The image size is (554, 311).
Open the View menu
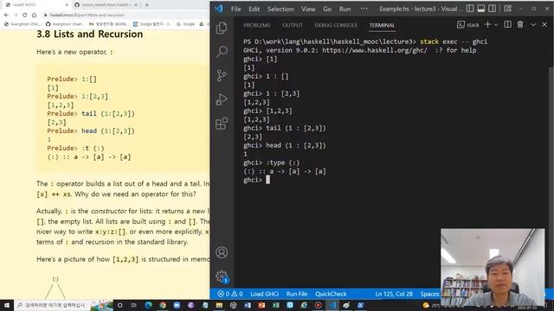(308, 10)
